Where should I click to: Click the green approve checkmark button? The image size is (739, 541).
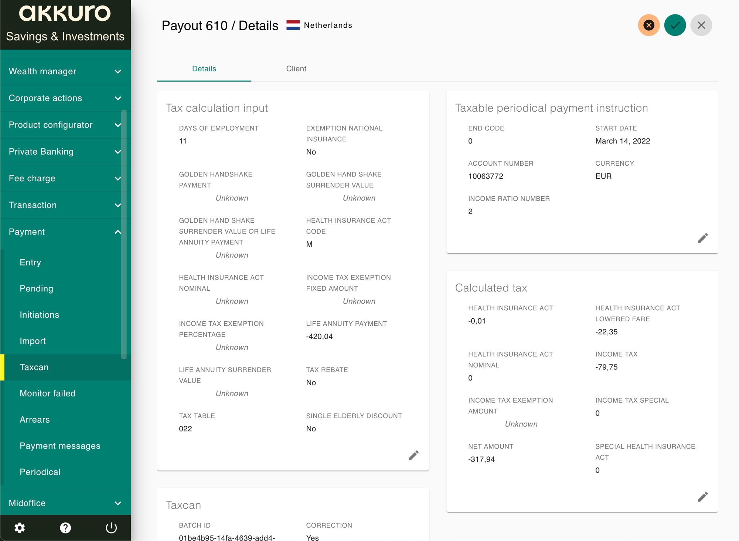pos(675,25)
